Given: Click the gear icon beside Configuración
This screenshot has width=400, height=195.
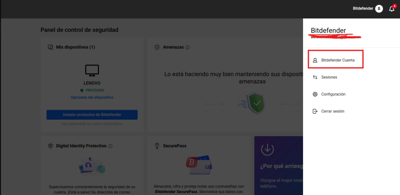Looking at the screenshot, I should 315,94.
